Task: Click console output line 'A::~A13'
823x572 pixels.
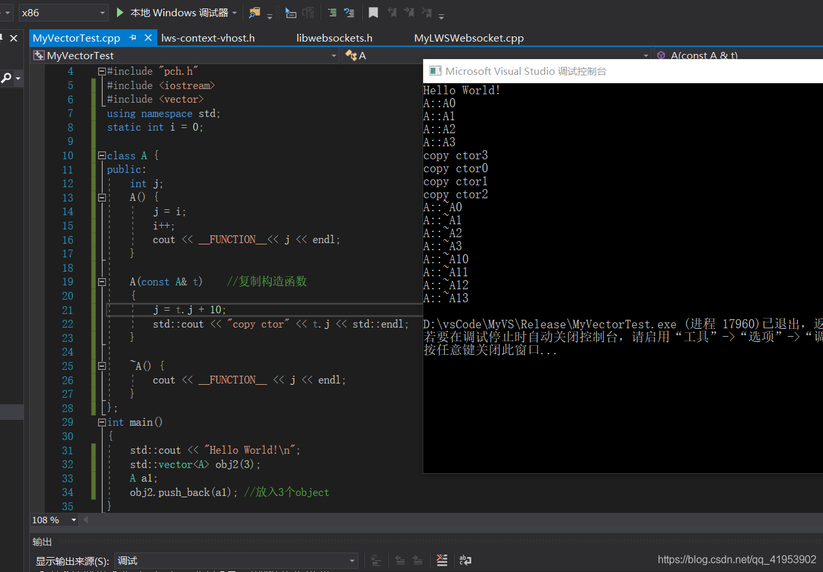Action: 445,298
